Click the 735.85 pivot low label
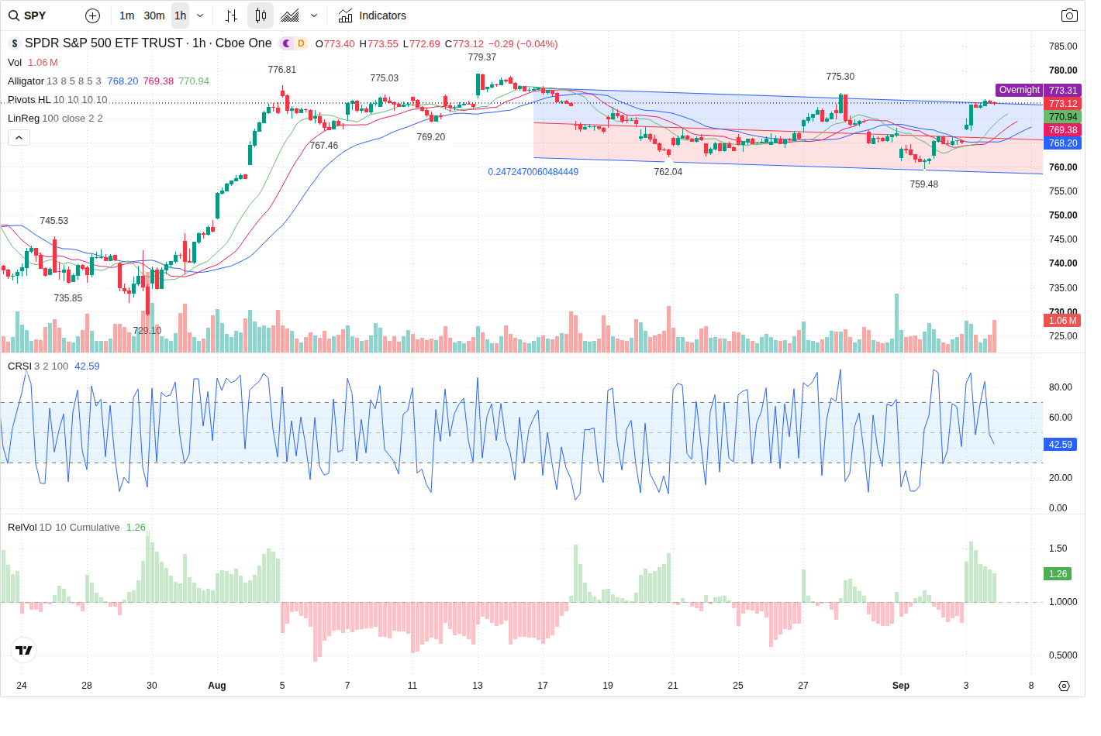 click(x=68, y=298)
